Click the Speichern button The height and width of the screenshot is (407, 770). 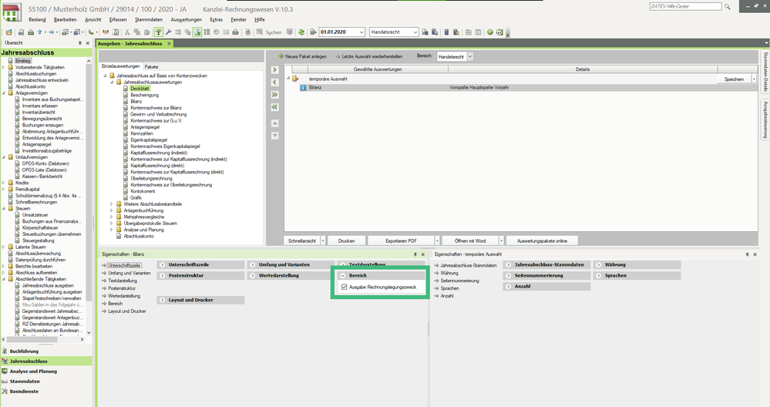pyautogui.click(x=734, y=79)
